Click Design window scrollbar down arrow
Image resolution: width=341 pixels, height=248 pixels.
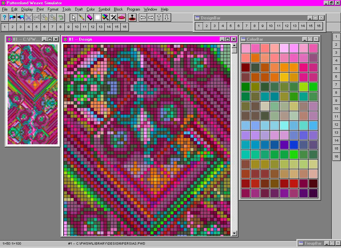[x=234, y=233]
